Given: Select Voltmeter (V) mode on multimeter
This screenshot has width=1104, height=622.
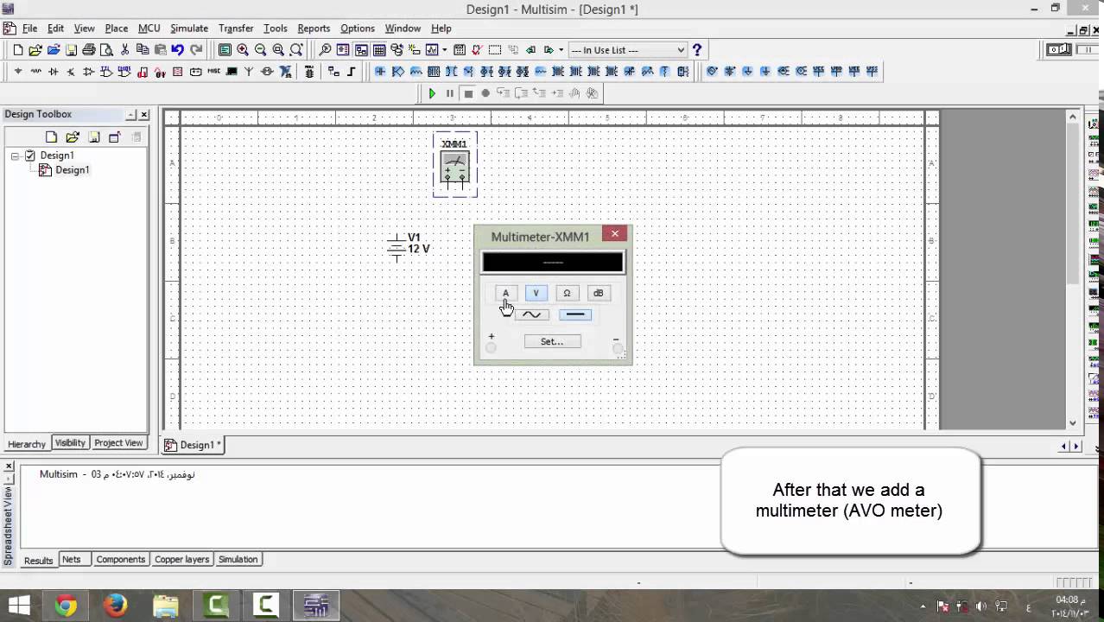Looking at the screenshot, I should click(x=536, y=293).
